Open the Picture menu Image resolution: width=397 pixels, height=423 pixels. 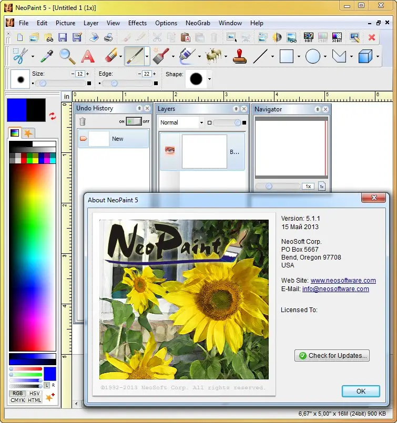coord(65,23)
